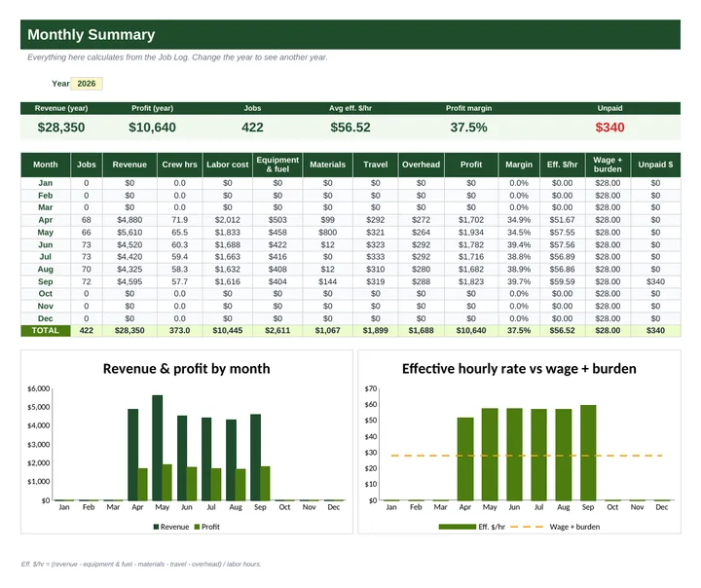
Task: Select the Profit legend entry
Action: 207,527
